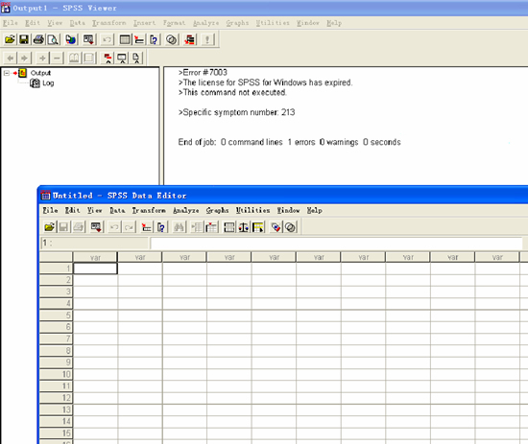Click Select Last Output icon

click(189, 39)
